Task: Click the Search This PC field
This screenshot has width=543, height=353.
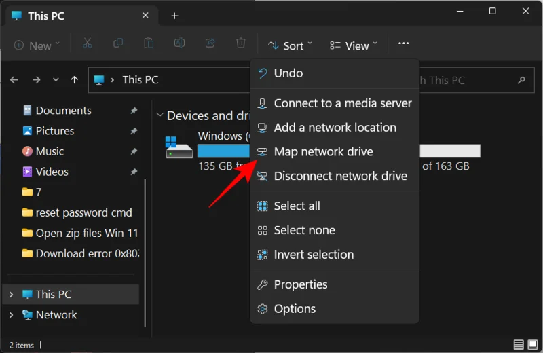Action: point(476,80)
